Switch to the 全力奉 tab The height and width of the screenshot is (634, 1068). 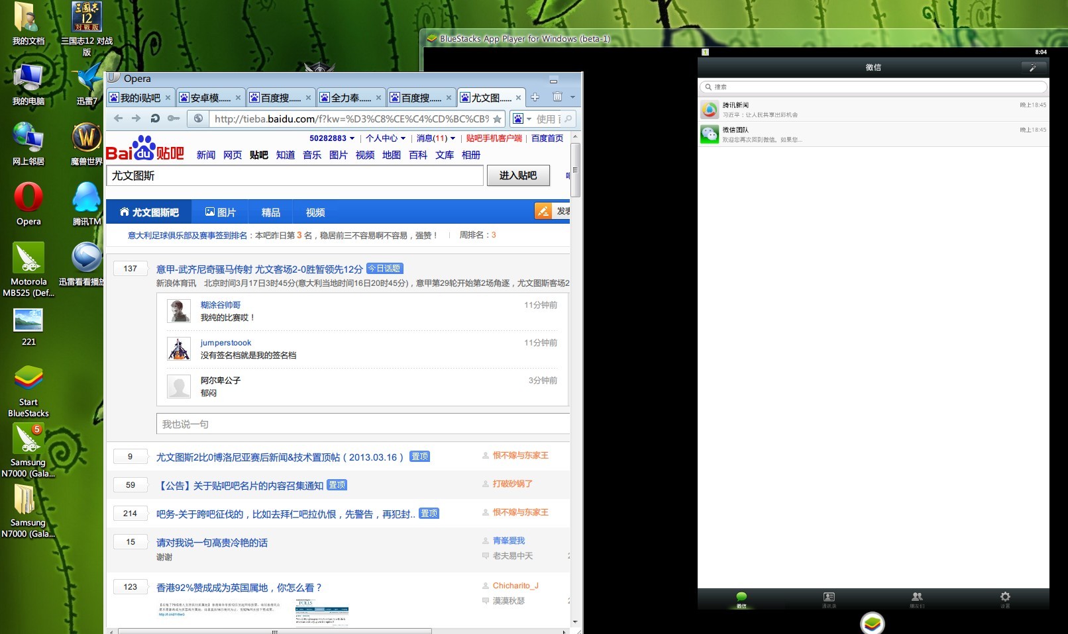pos(350,98)
